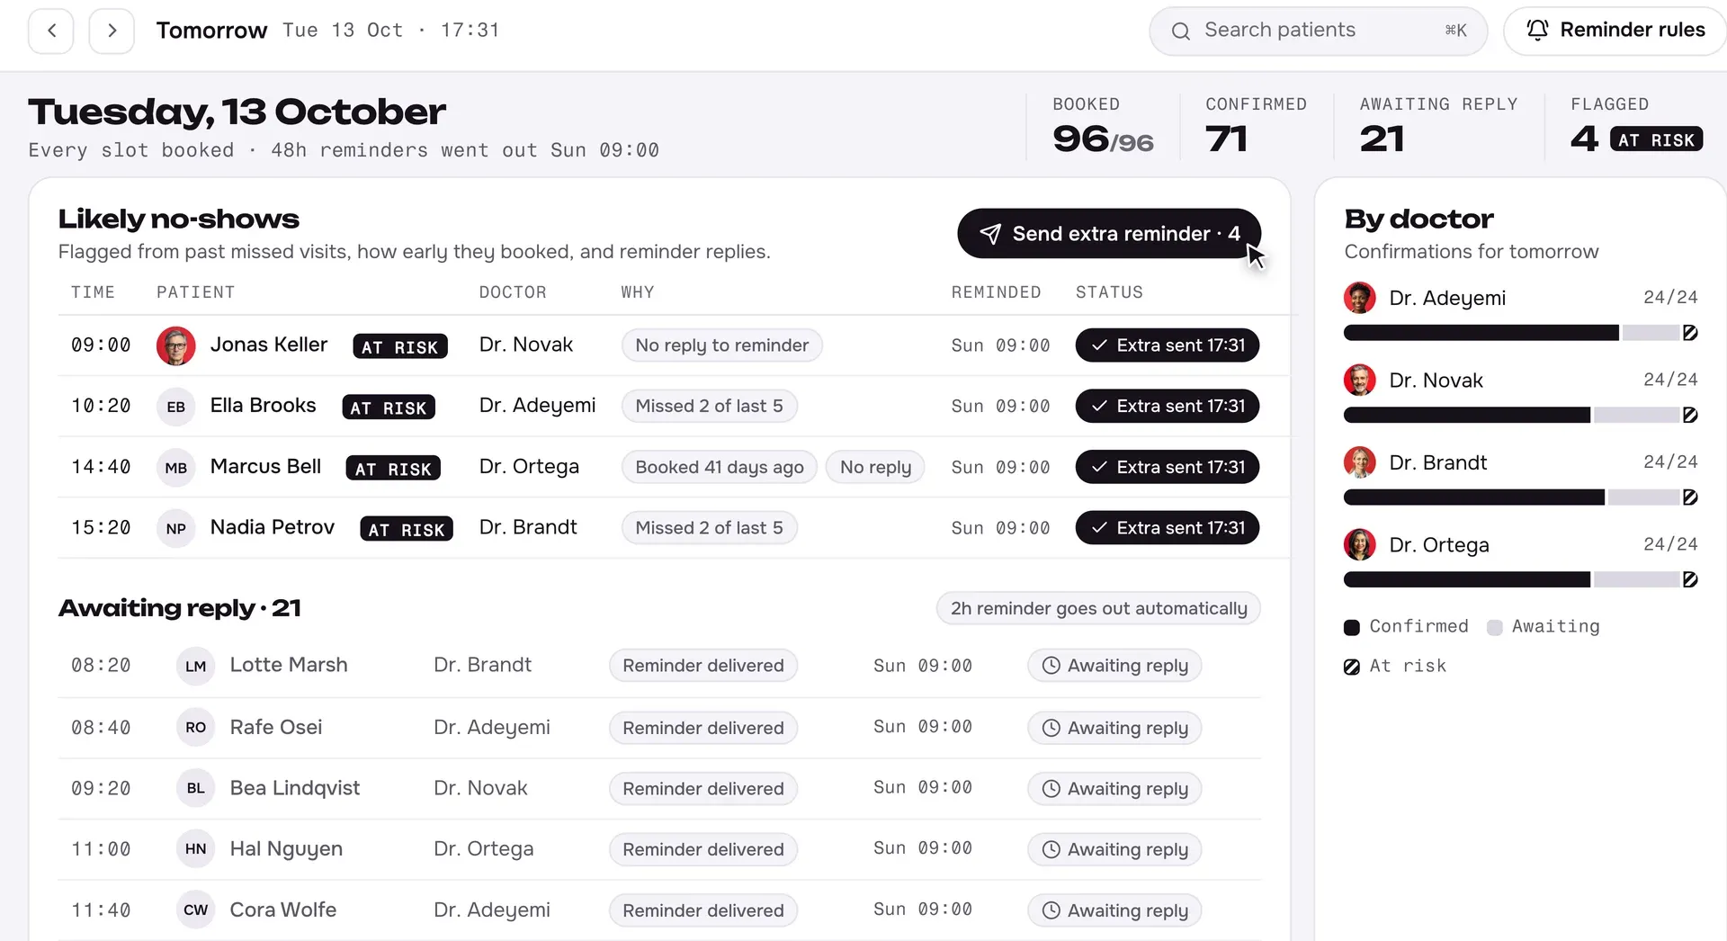This screenshot has height=941, width=1727.
Task: Click Awaiting reply status for Hal Nguyen
Action: click(1114, 849)
